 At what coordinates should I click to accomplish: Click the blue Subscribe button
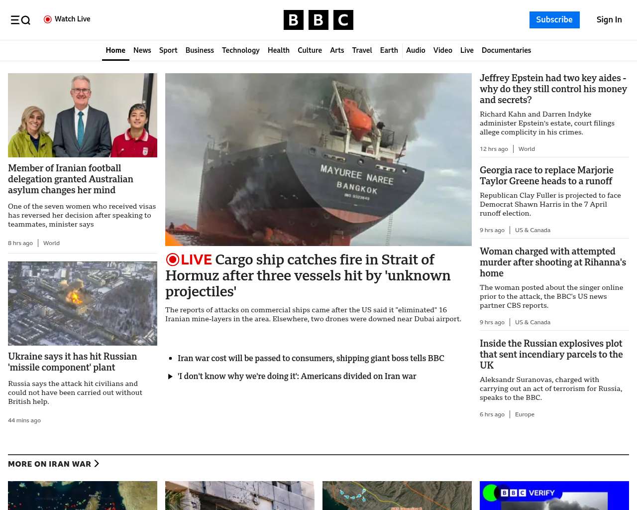(x=554, y=20)
